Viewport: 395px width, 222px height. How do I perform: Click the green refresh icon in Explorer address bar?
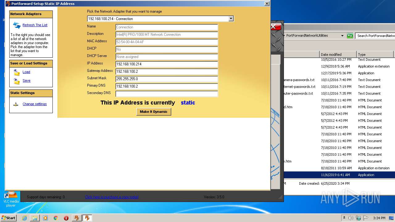(x=350, y=36)
